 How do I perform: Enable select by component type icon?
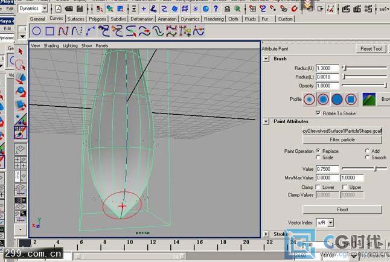120,9
